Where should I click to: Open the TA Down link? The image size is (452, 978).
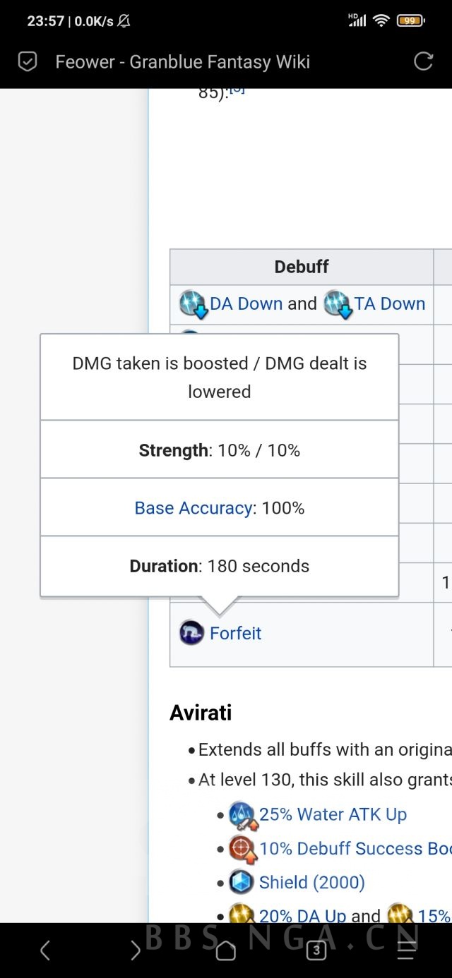coord(390,303)
